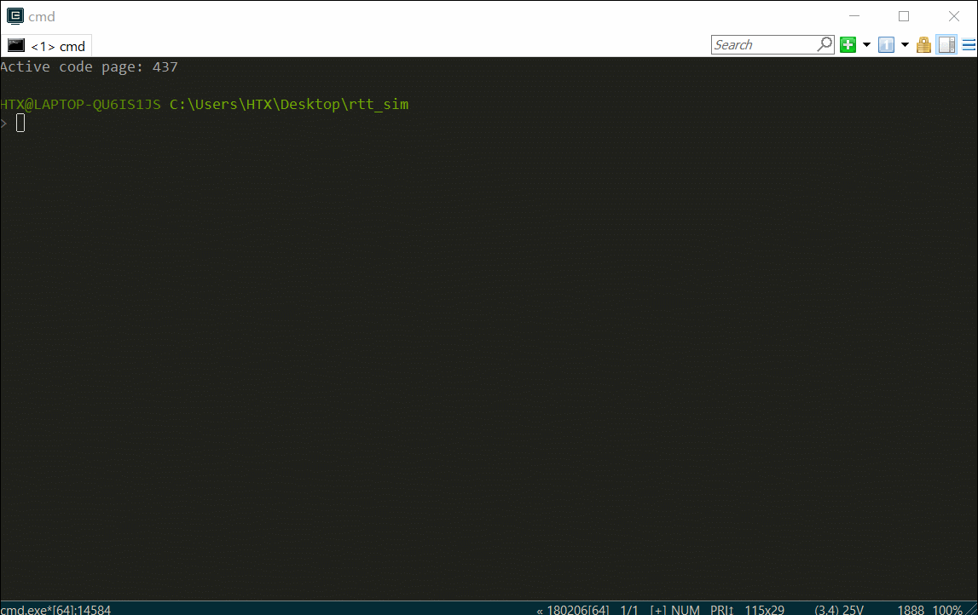Click the 115x29 console size status

[x=764, y=609]
